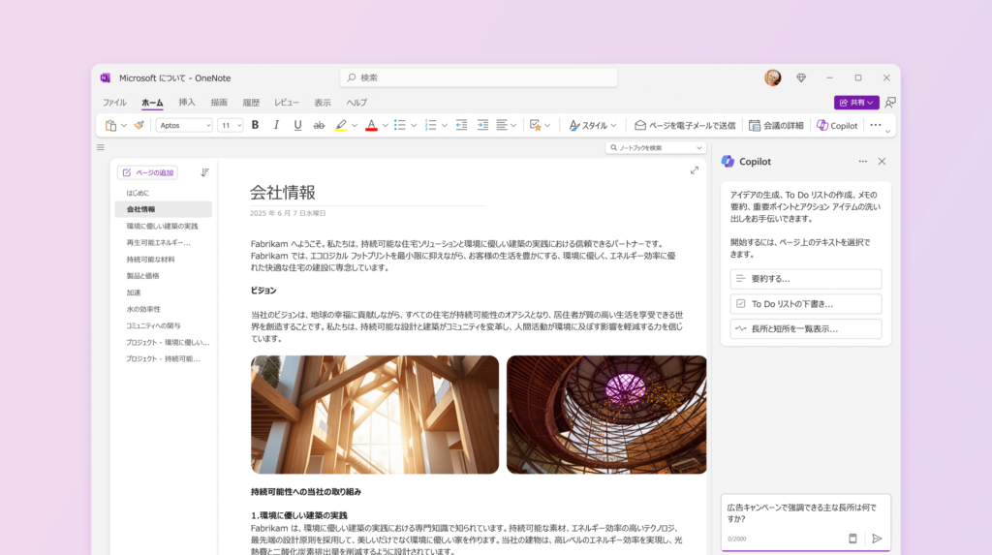The height and width of the screenshot is (555, 992).
Task: Switch to the 挿入 tab
Action: pos(187,102)
